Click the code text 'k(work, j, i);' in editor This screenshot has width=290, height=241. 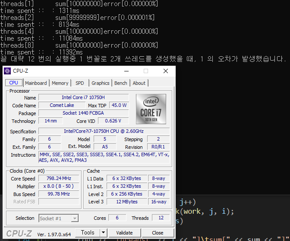coord(205,211)
